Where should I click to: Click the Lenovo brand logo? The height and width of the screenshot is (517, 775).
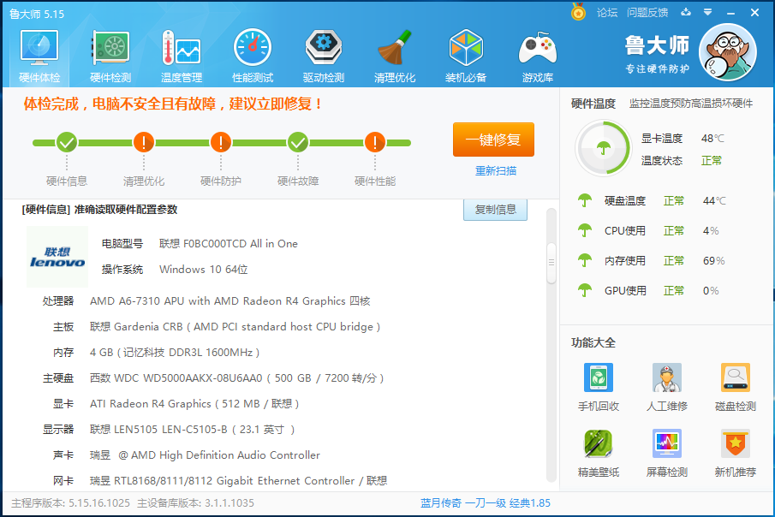pyautogui.click(x=57, y=257)
